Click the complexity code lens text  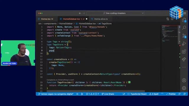60,80
